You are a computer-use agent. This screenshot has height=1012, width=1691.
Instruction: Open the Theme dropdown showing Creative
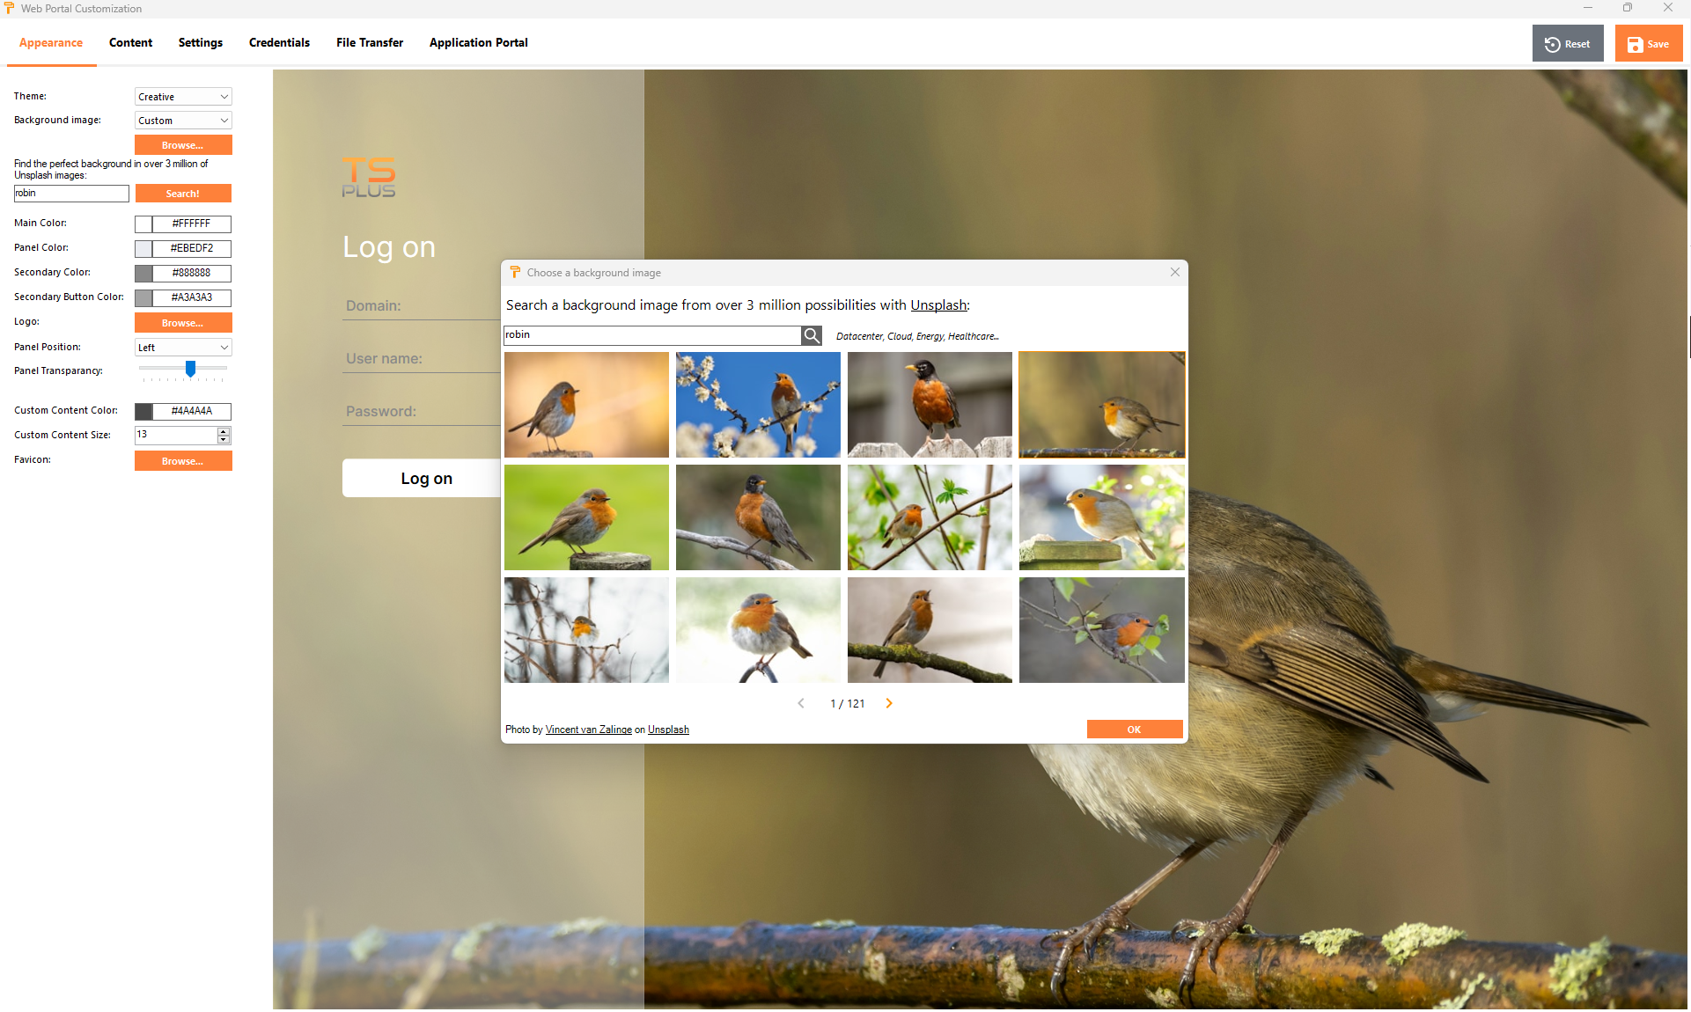183,97
